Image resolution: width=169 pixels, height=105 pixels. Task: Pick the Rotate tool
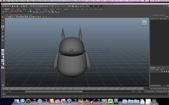click(3, 30)
